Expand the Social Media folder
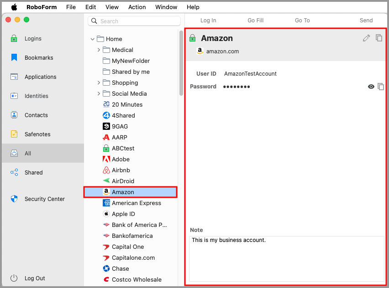This screenshot has width=389, height=288. 99,93
